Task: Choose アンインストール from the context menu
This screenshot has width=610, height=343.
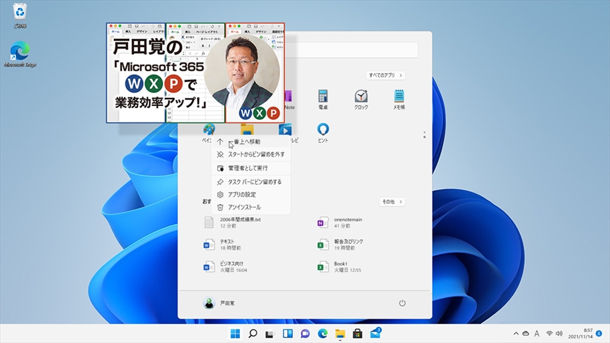Action: click(251, 207)
